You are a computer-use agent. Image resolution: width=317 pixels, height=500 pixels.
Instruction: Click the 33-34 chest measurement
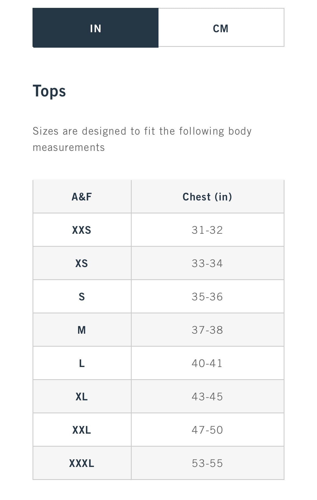tap(207, 263)
